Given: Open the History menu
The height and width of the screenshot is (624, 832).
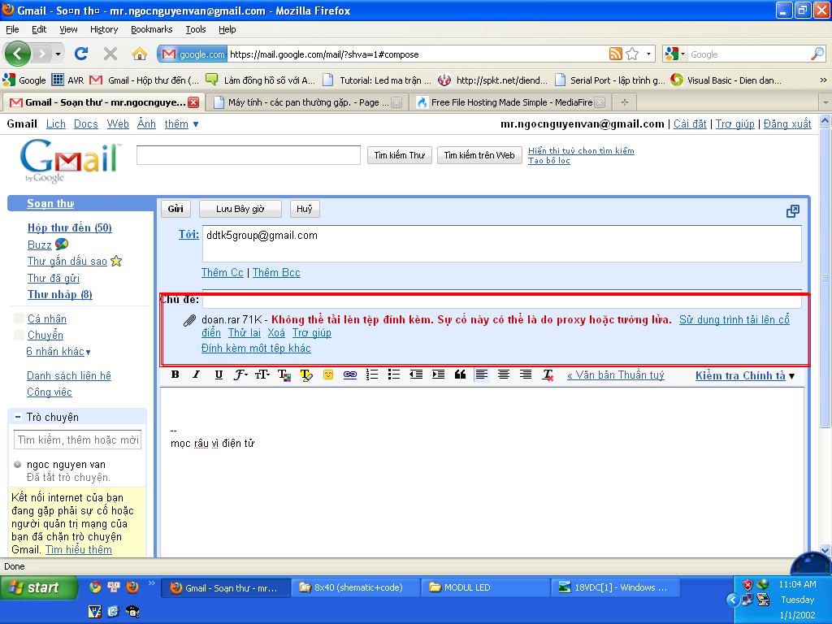Looking at the screenshot, I should [x=104, y=29].
